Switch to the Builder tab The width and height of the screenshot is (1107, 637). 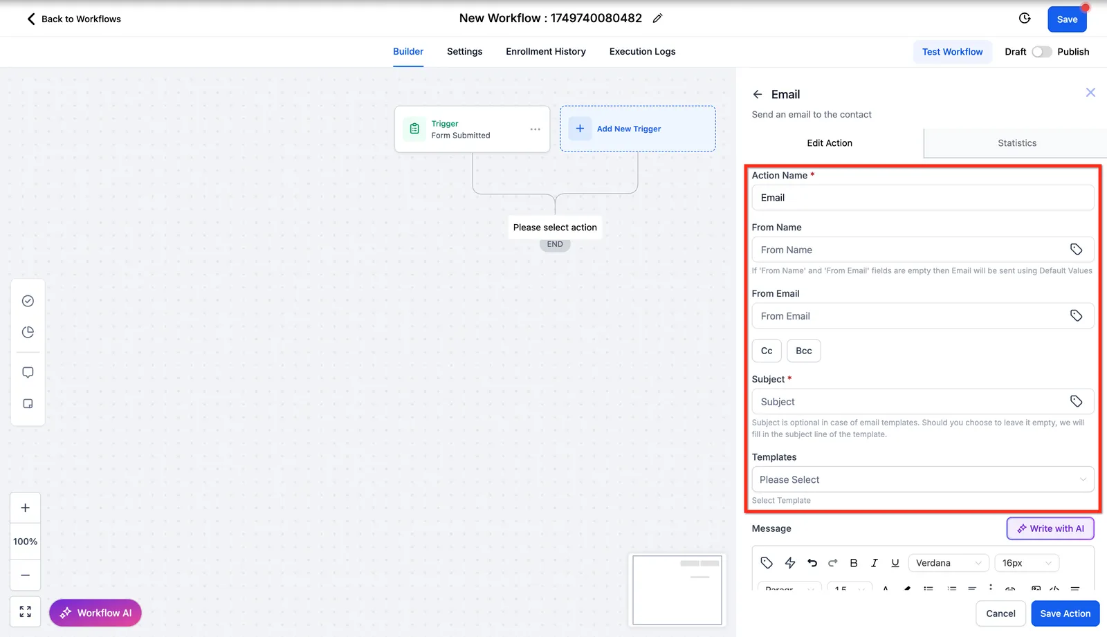(x=408, y=52)
